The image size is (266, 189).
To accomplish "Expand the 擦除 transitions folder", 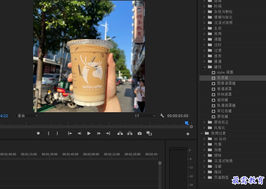I will 204,155.
